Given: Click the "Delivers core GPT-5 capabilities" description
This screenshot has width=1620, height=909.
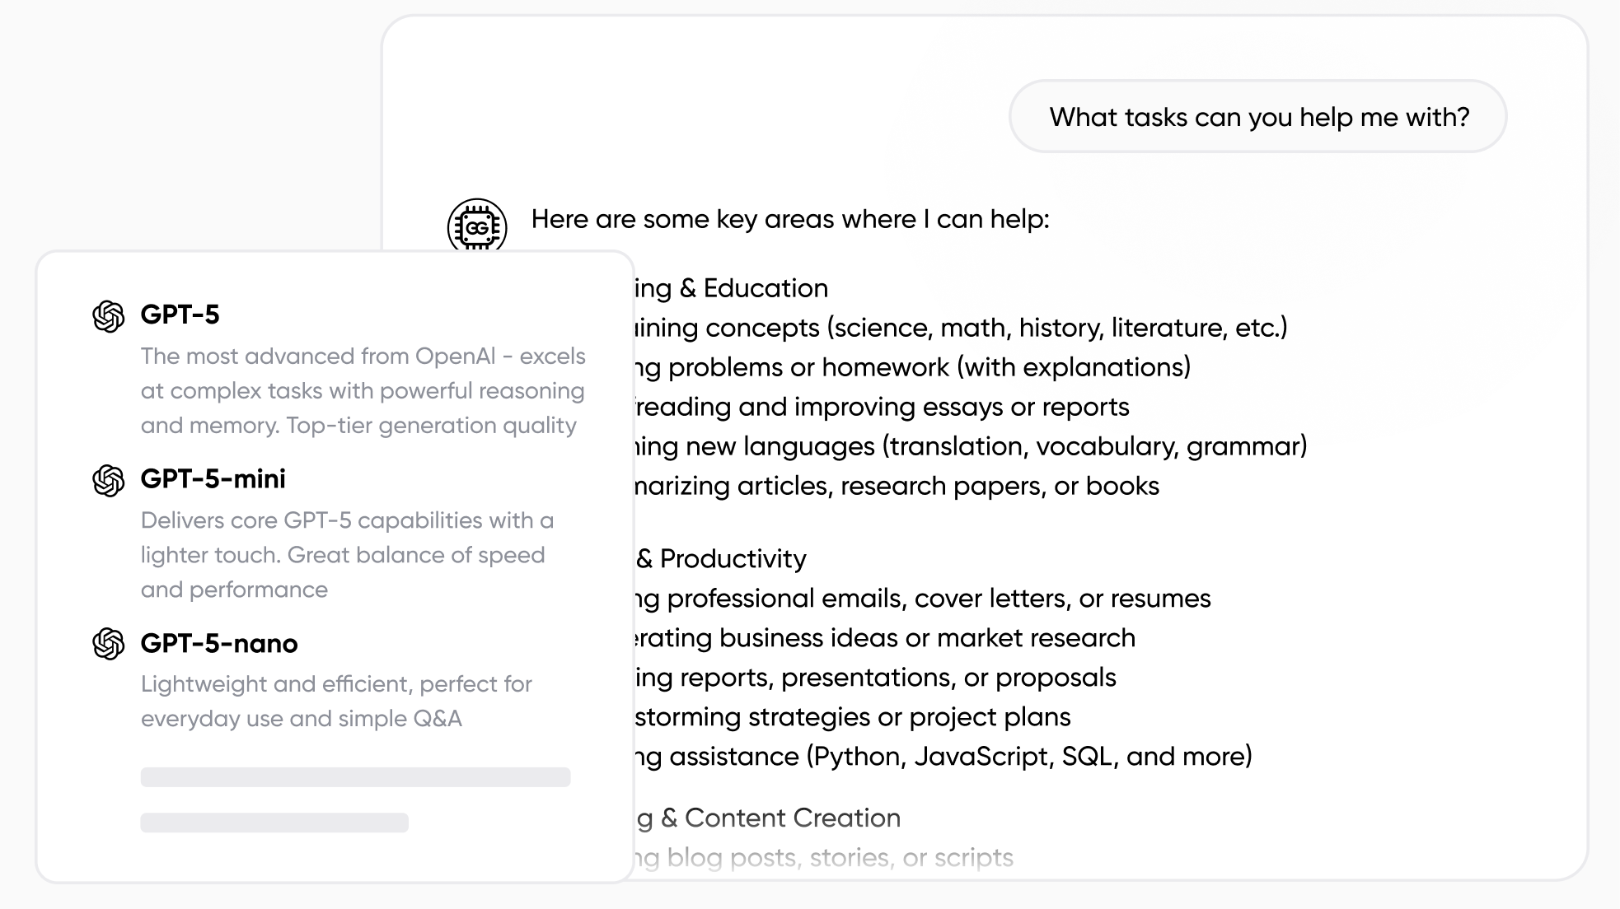Looking at the screenshot, I should tap(347, 554).
